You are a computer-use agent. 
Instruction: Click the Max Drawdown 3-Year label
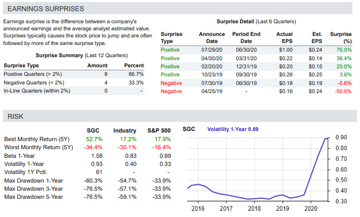point(33,189)
